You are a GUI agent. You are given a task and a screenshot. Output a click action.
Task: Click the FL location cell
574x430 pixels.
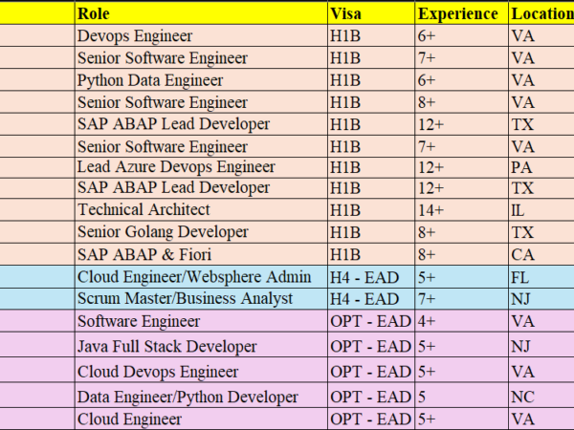click(x=541, y=277)
